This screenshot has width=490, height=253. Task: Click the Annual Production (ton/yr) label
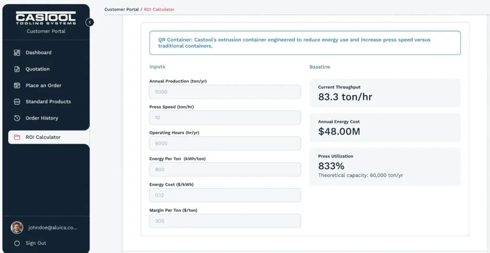tap(178, 81)
